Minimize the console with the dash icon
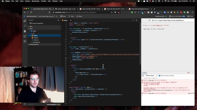Viewport: 197px width, 110px height. pos(193,73)
